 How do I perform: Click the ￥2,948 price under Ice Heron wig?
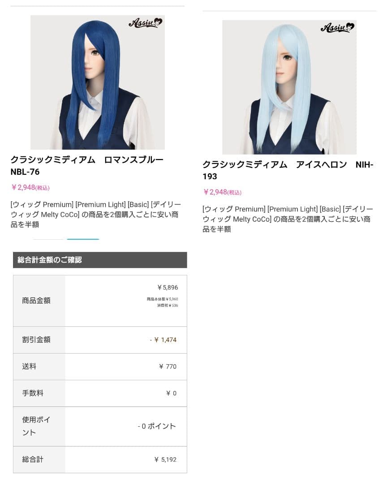coord(222,192)
